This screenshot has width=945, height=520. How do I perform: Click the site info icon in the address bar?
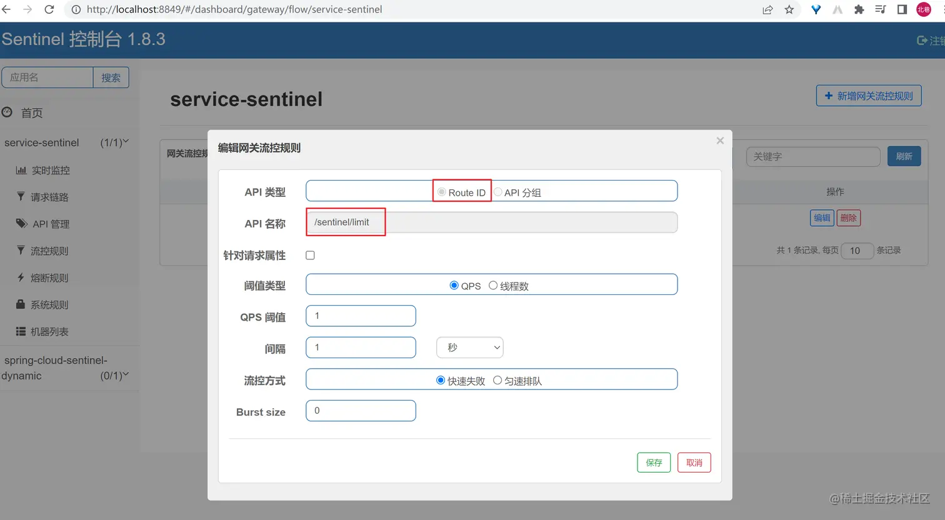coord(76,9)
